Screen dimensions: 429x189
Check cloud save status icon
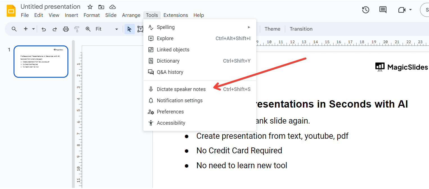(112, 7)
